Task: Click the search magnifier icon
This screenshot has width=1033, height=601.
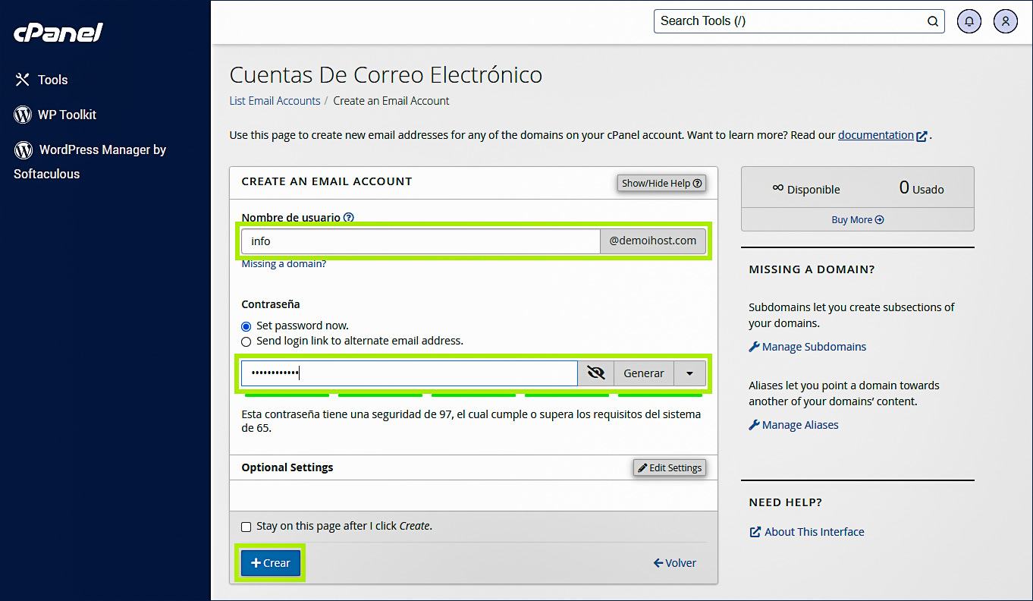Action: tap(932, 21)
